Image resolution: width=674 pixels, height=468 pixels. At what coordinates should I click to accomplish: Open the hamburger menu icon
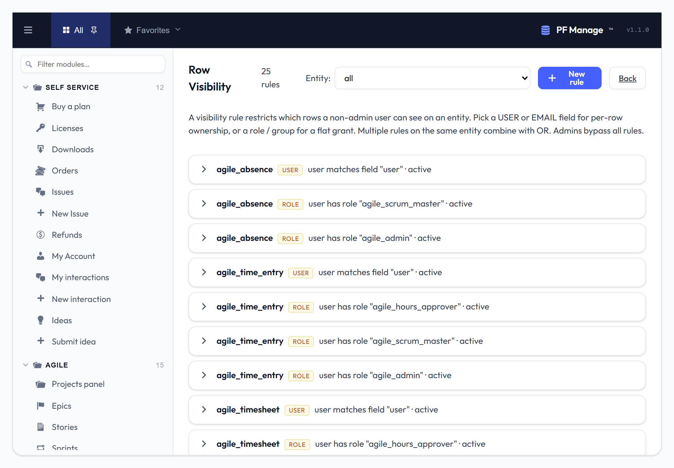point(28,30)
